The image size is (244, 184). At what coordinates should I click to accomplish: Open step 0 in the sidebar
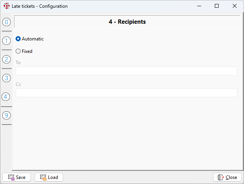tap(6, 22)
